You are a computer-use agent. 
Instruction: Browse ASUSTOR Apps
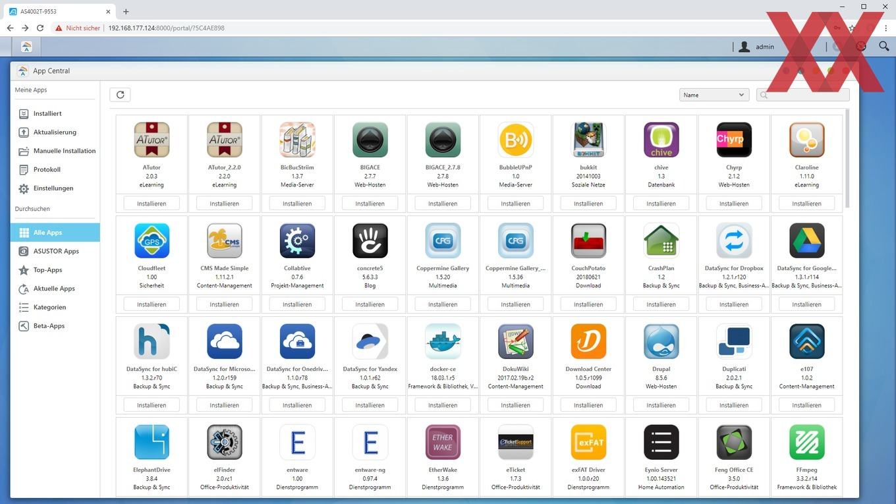tap(55, 251)
